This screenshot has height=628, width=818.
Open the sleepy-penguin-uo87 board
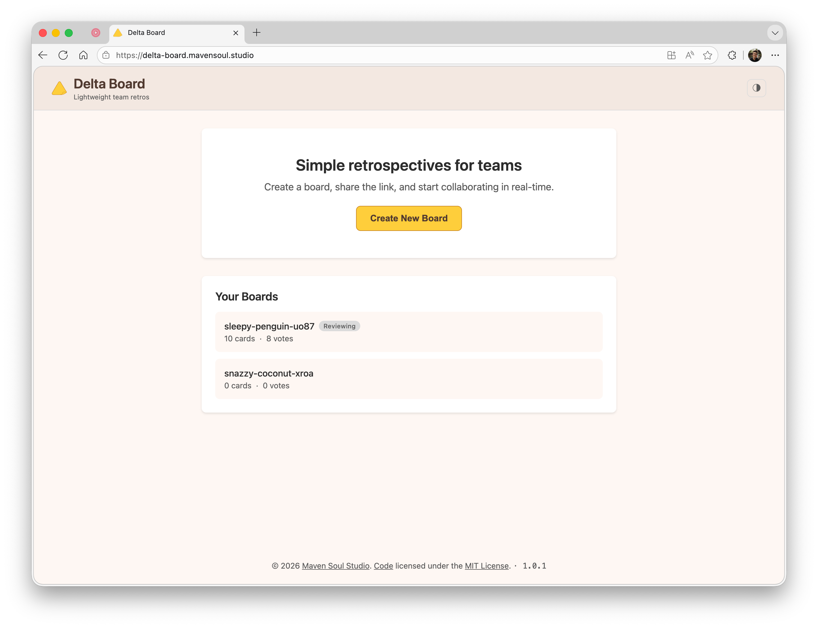[x=409, y=332]
